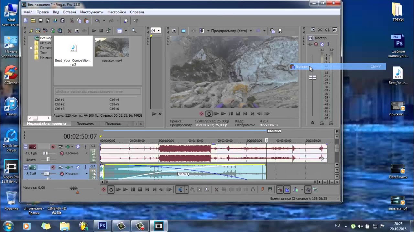
Task: Copy preview snapshot to clipboard
Action: pyautogui.click(x=272, y=31)
